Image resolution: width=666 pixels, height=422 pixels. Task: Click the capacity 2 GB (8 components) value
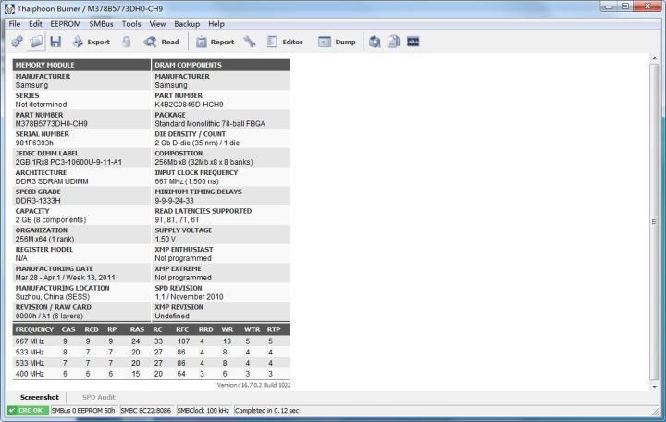(x=51, y=219)
